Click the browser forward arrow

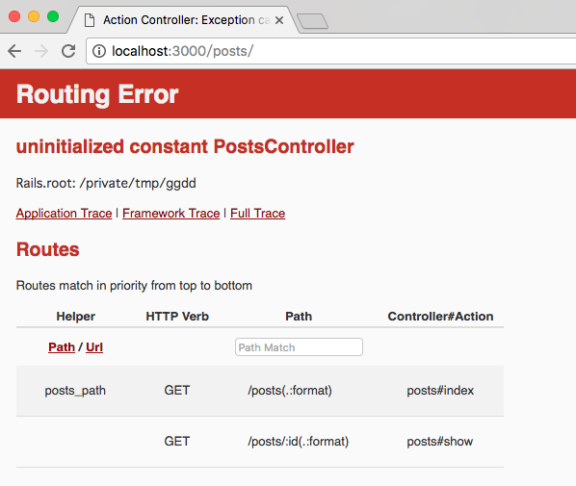41,51
